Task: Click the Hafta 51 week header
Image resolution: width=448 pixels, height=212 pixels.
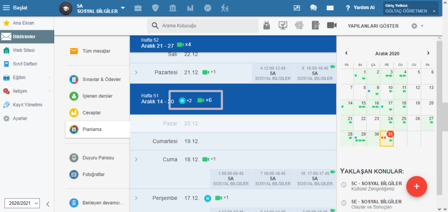Action: (x=233, y=99)
